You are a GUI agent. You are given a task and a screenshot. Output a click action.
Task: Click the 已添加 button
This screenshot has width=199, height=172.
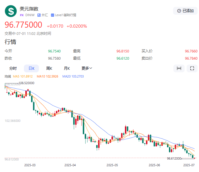coord(185,11)
